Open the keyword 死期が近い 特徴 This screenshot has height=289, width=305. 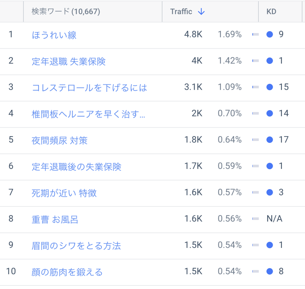pos(64,193)
